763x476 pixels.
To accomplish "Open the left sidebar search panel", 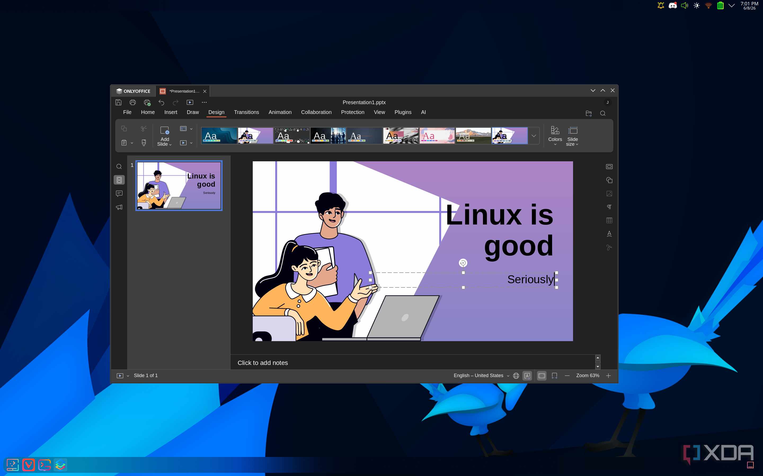I will coord(119,167).
